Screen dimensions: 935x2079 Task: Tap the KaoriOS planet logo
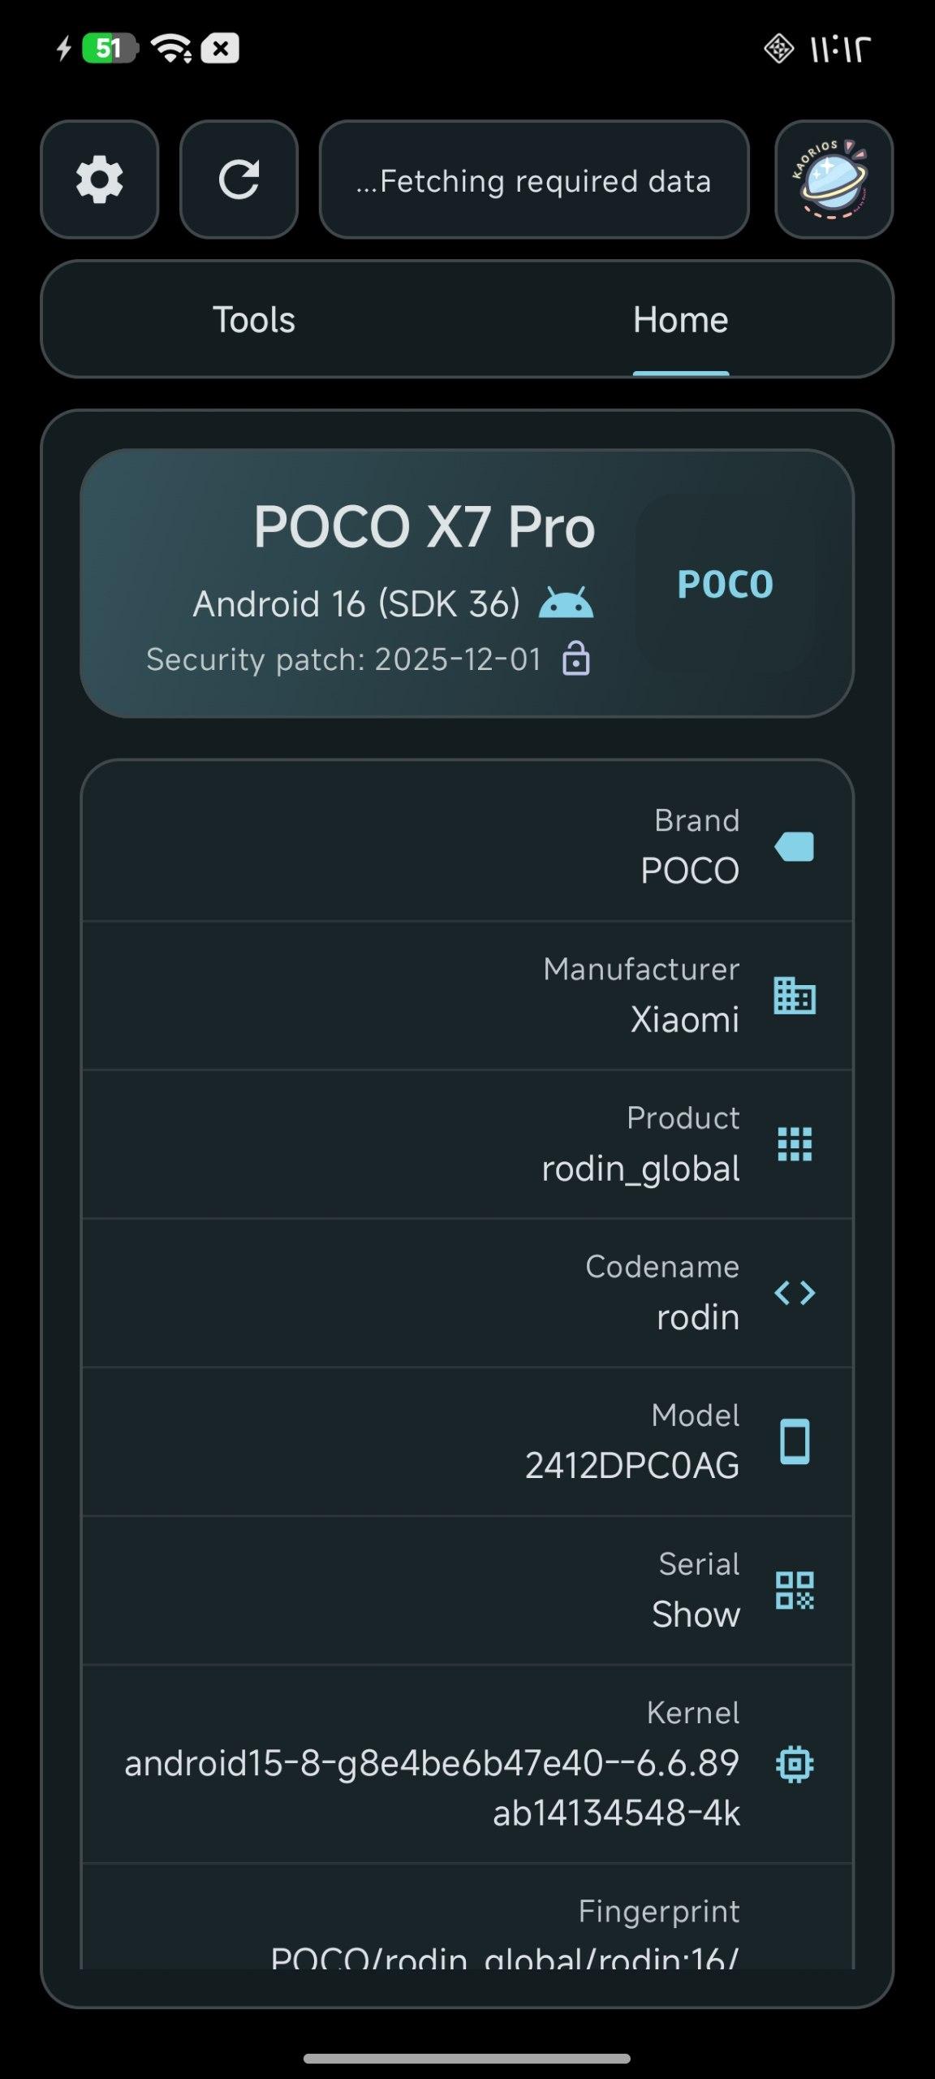click(x=834, y=179)
